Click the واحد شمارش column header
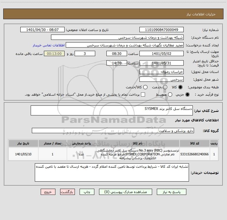The width and height of the screenshot is (227, 220). [x=81, y=143]
